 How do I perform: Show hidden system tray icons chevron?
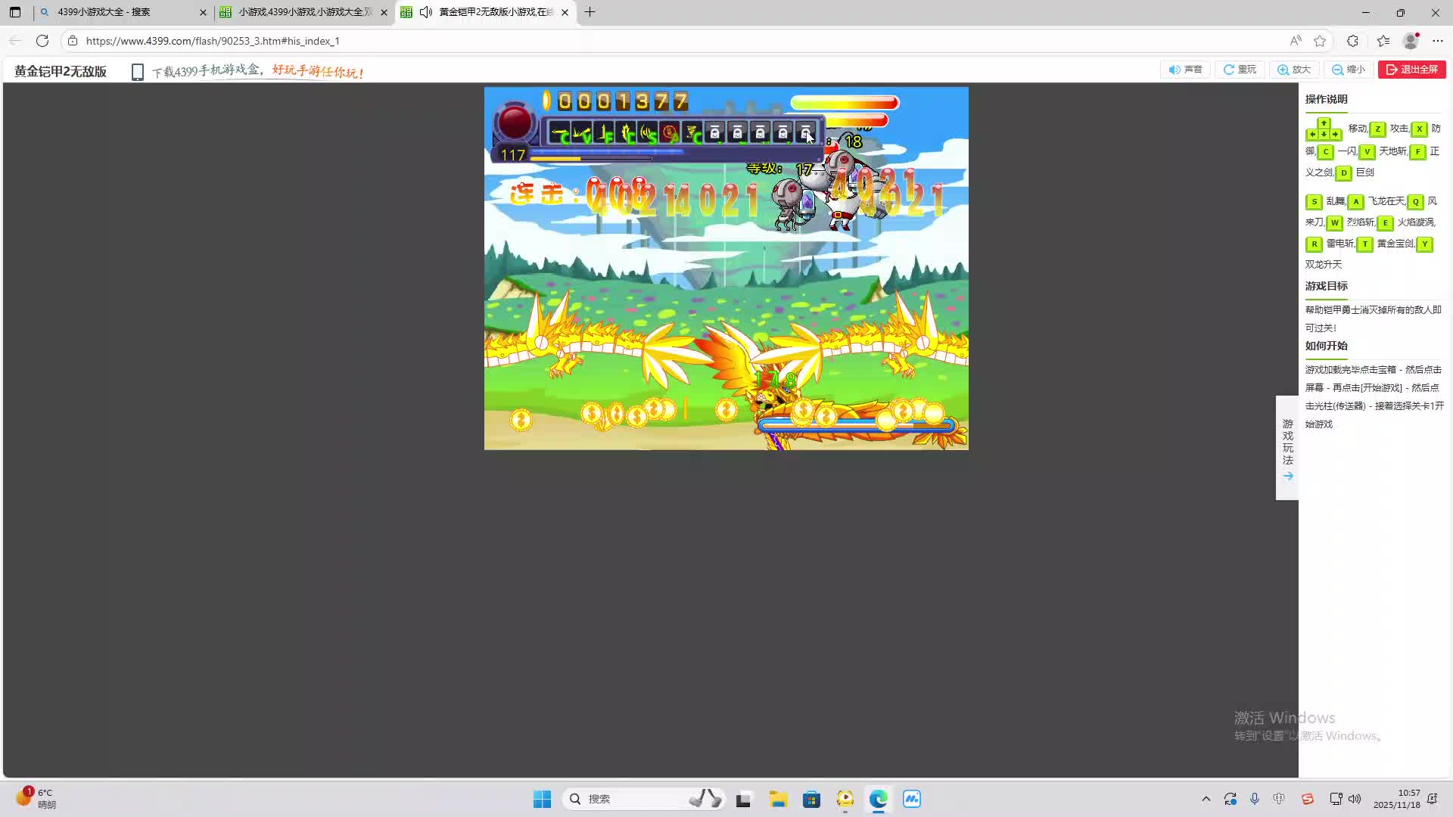coord(1206,799)
